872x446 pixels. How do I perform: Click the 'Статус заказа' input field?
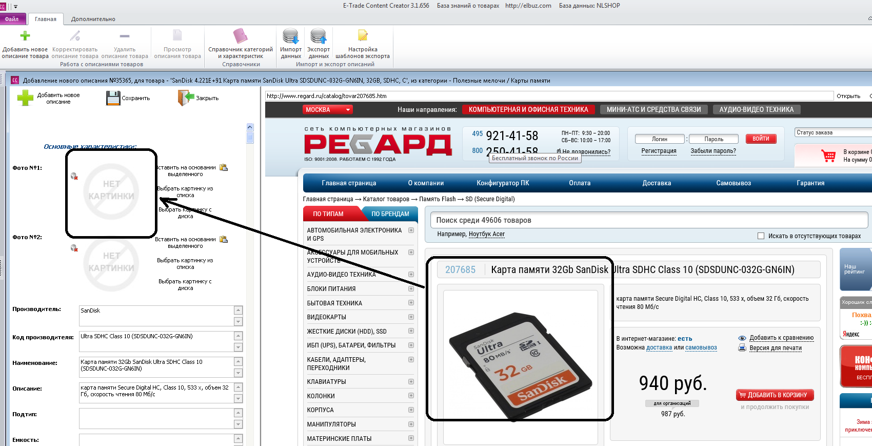(834, 132)
